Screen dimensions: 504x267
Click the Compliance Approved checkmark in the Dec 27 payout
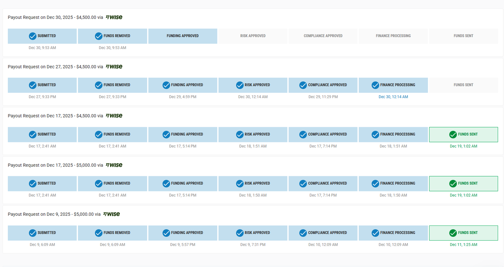click(303, 85)
